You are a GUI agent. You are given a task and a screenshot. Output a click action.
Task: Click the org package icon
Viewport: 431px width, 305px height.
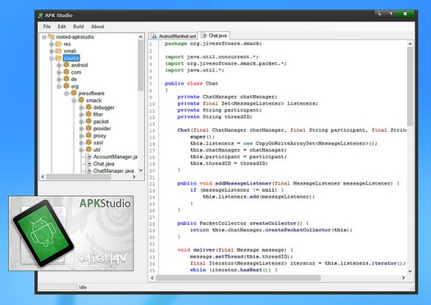(x=66, y=86)
